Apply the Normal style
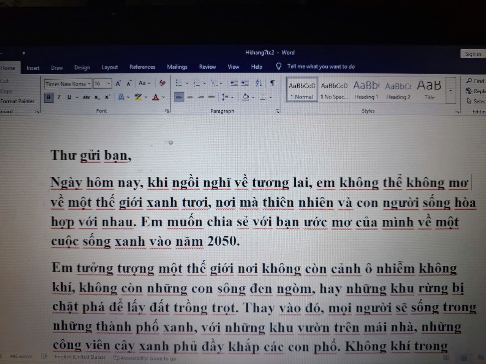Viewport: 486px width, 364px height. 302,90
